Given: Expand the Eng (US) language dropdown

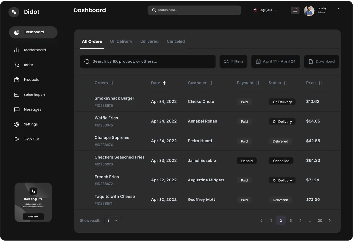Looking at the screenshot, I should pyautogui.click(x=276, y=10).
